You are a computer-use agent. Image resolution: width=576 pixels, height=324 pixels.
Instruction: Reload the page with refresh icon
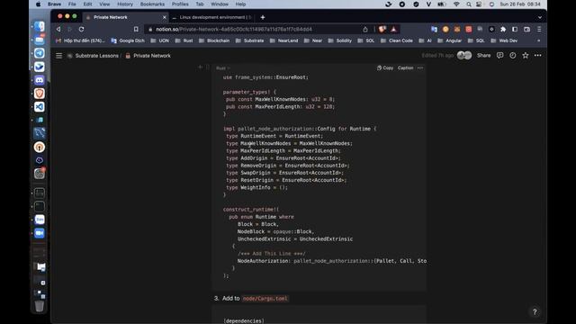[x=81, y=29]
